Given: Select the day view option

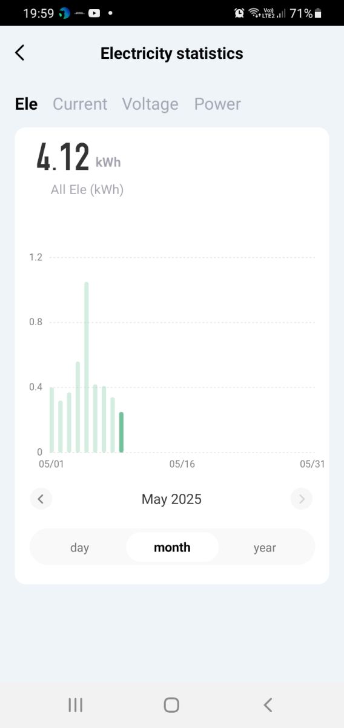Looking at the screenshot, I should coord(79,548).
